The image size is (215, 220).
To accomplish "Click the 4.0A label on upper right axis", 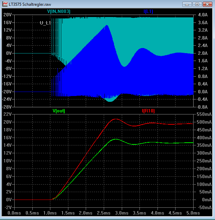I will 203,15.
